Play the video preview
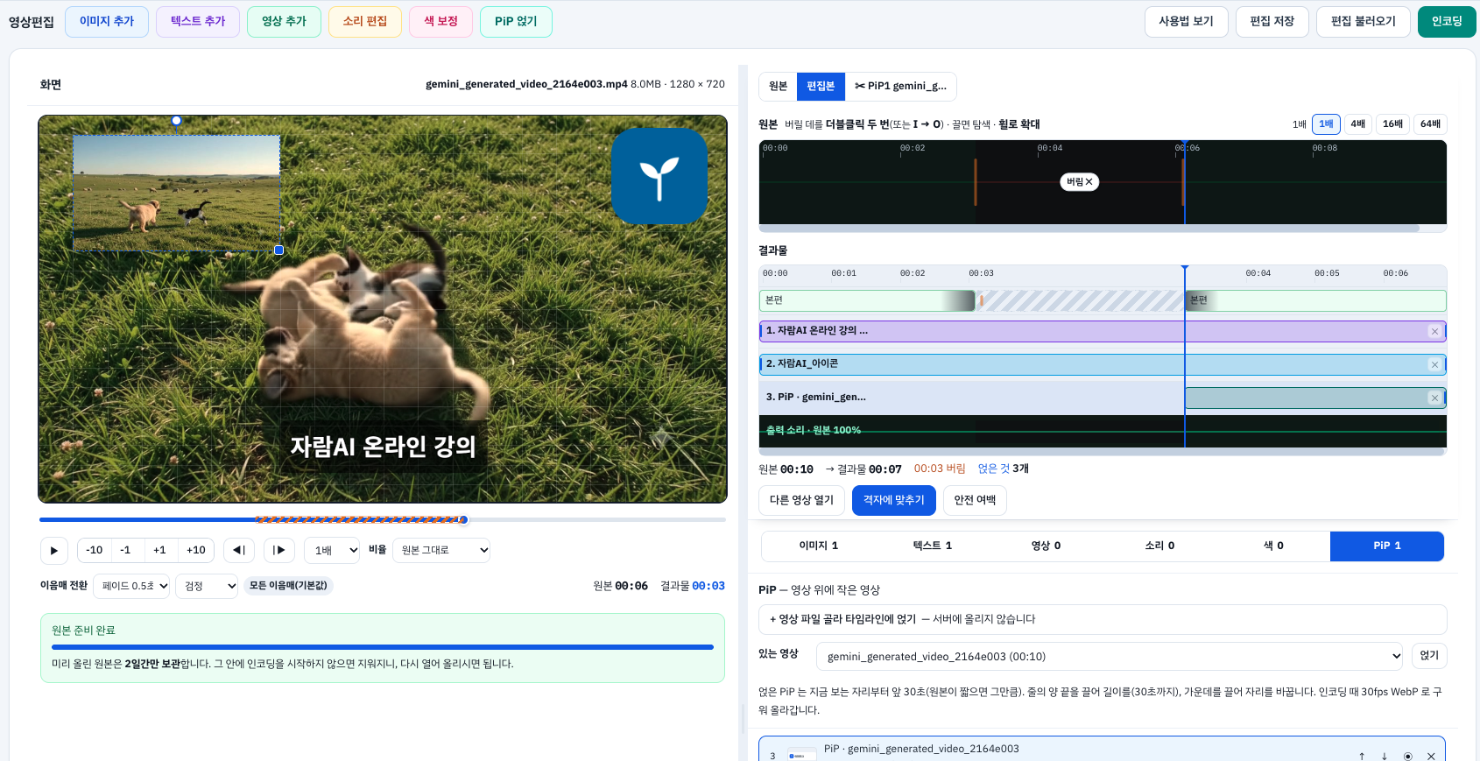Image resolution: width=1480 pixels, height=761 pixels. point(54,550)
